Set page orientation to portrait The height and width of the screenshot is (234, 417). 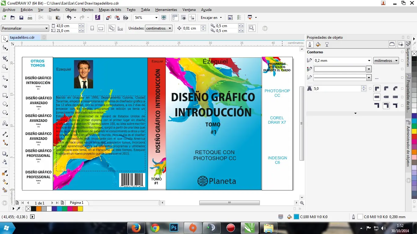pos(92,28)
